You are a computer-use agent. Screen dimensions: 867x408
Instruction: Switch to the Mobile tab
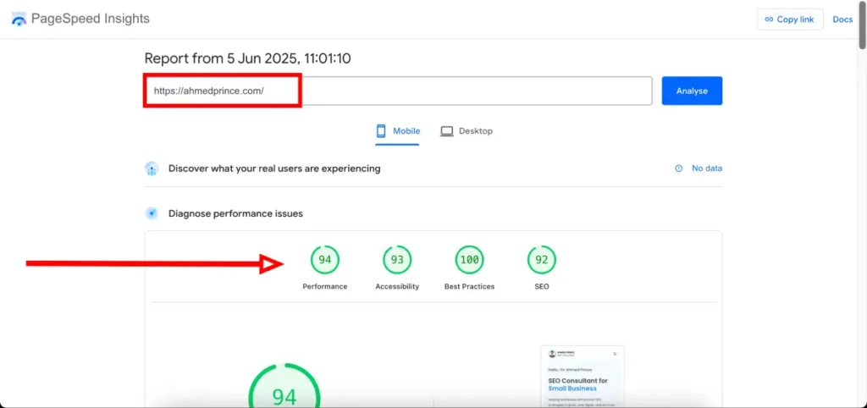tap(397, 131)
